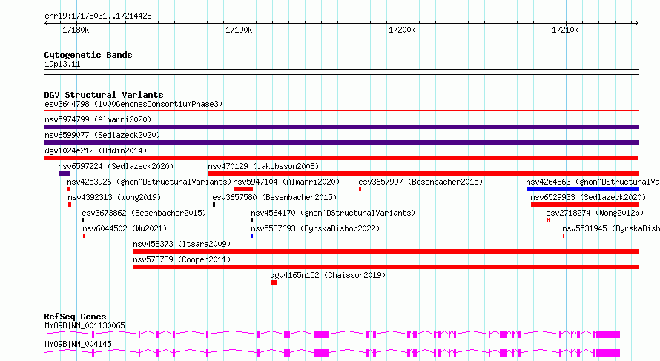Open the nsv6599077 Sedlazeck2020 variant label

pyautogui.click(x=102, y=135)
